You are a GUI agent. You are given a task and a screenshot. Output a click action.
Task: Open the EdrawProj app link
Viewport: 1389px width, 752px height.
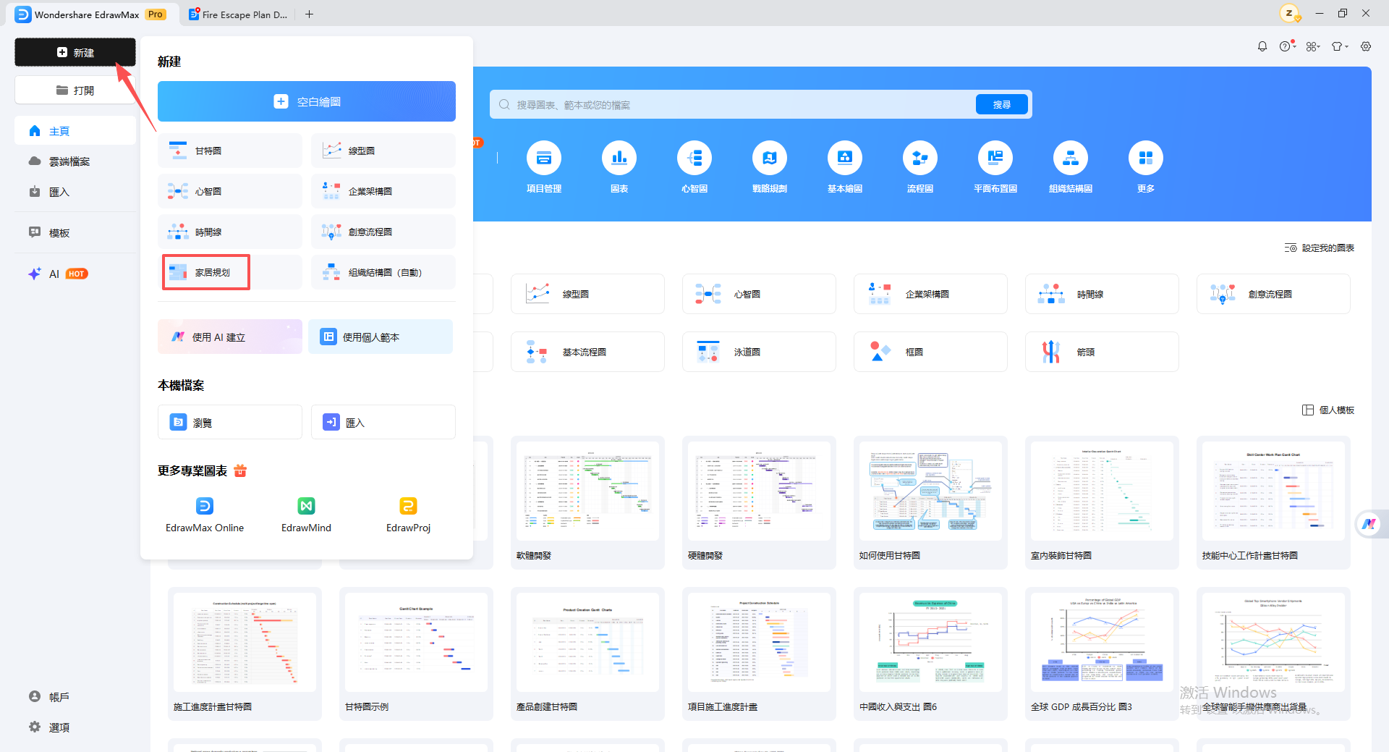[x=408, y=515]
